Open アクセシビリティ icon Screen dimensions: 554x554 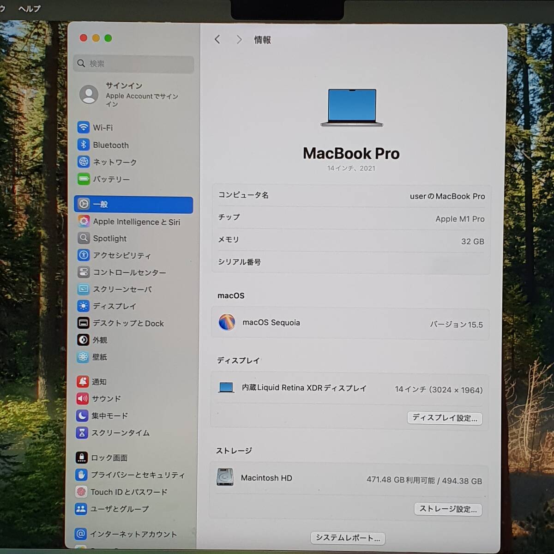coord(83,255)
